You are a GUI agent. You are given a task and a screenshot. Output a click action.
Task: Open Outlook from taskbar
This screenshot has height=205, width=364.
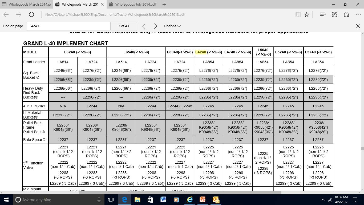(x=216, y=200)
